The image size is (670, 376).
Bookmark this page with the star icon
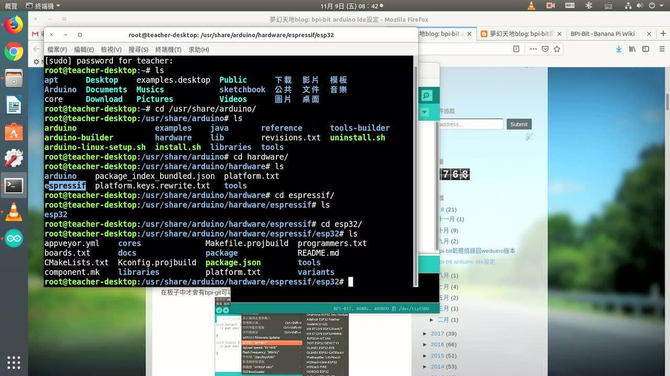557,49
